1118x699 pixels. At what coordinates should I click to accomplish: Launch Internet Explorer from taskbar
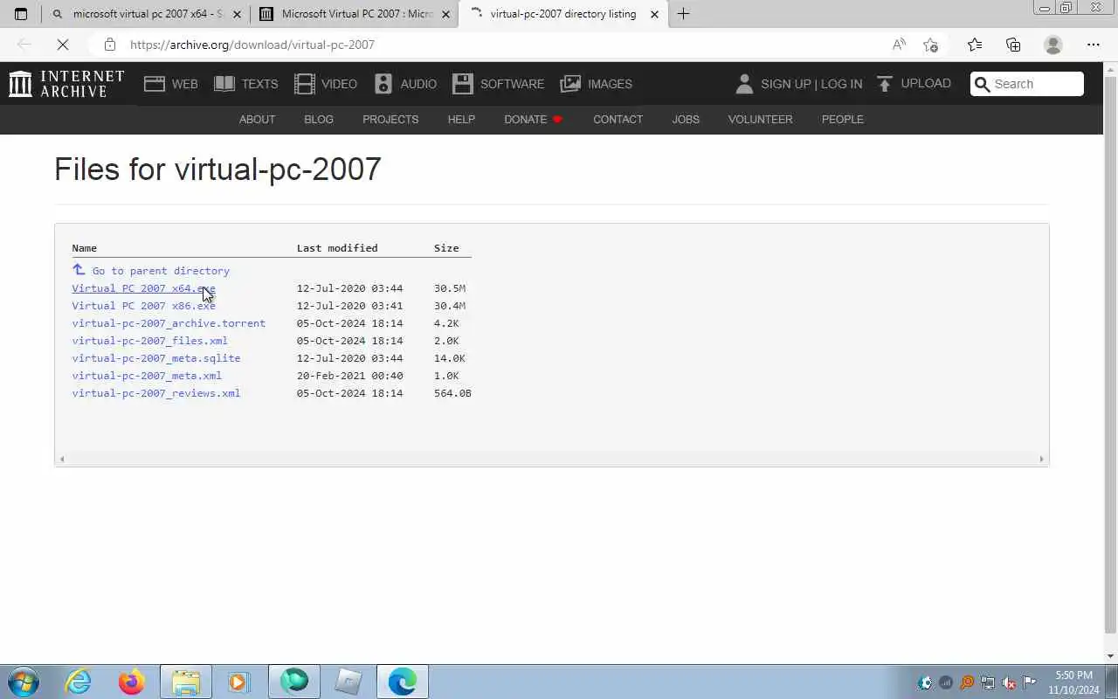point(79,682)
